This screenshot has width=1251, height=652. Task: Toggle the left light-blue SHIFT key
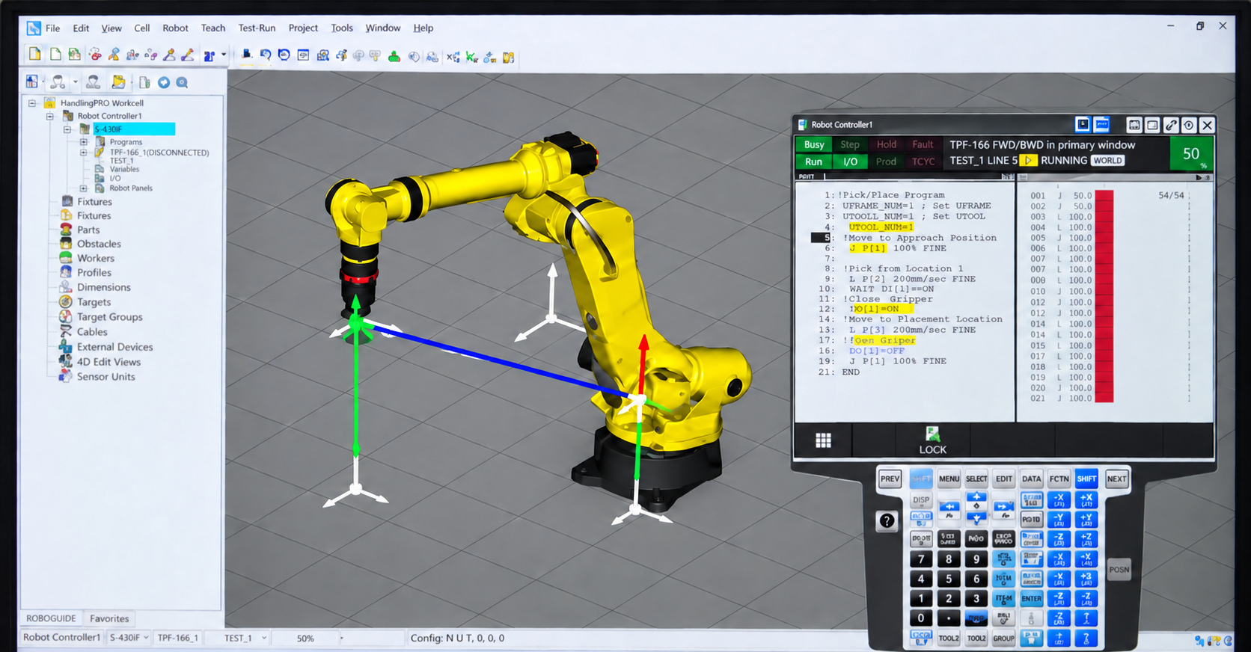coord(921,479)
